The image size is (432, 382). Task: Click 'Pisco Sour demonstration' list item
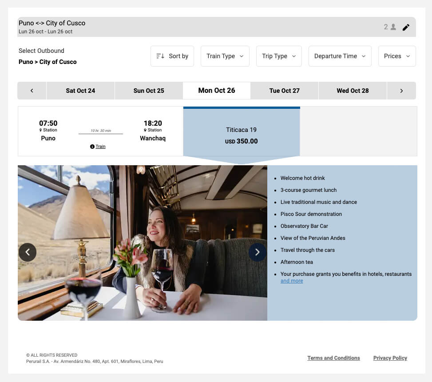coord(311,214)
